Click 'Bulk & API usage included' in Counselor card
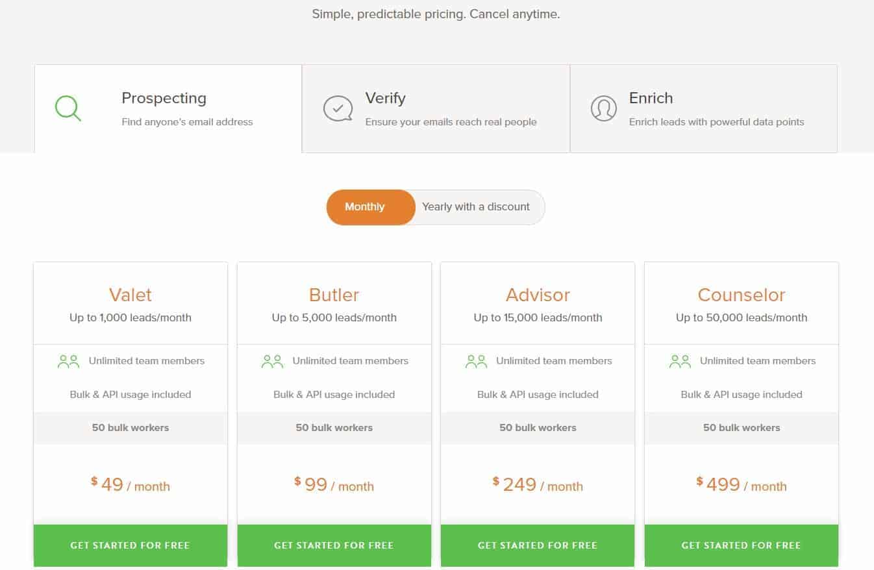874x570 pixels. [x=742, y=395]
